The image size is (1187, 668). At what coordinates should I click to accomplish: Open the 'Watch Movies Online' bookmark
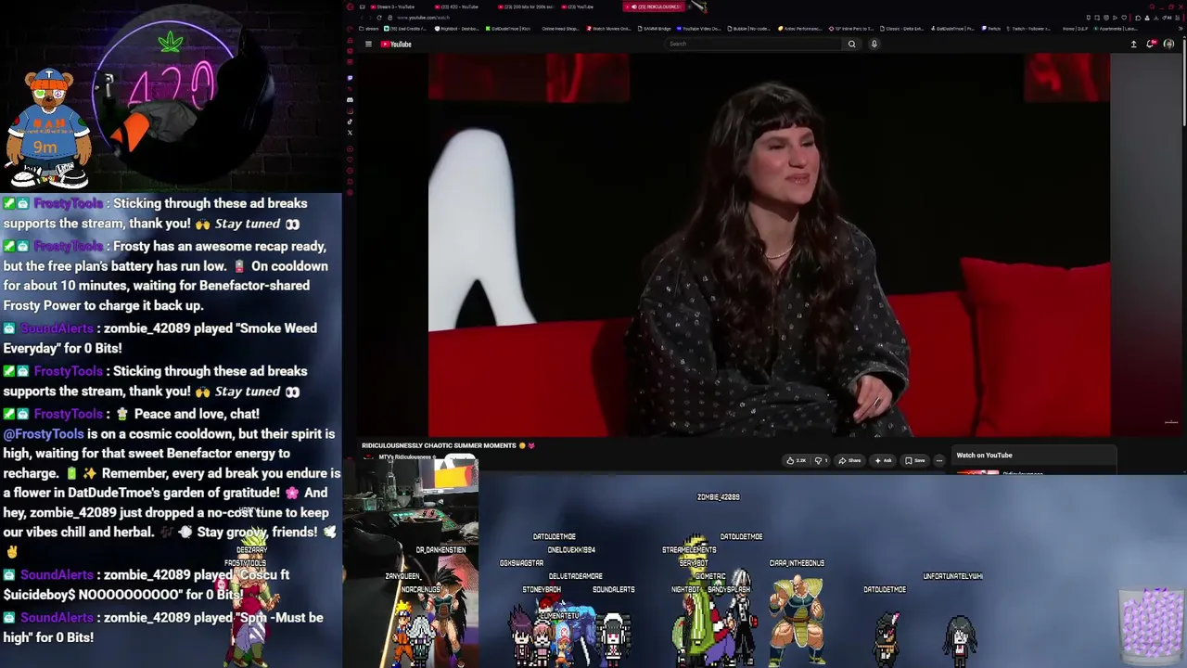pyautogui.click(x=609, y=29)
